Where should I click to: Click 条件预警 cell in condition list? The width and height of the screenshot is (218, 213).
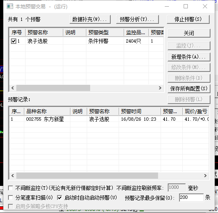[x=98, y=41]
